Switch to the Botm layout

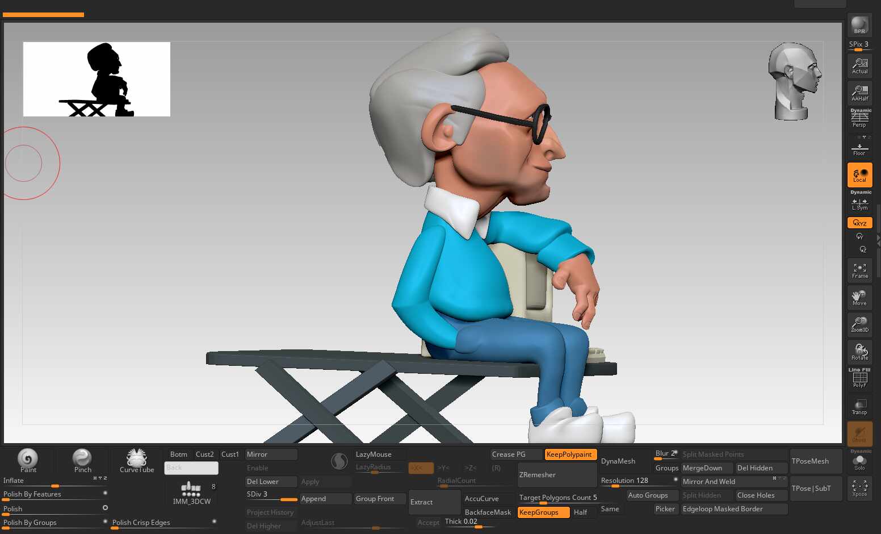(178, 454)
